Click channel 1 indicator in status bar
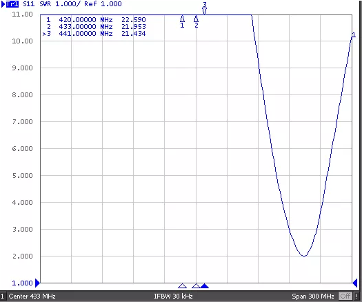 coord(3,296)
